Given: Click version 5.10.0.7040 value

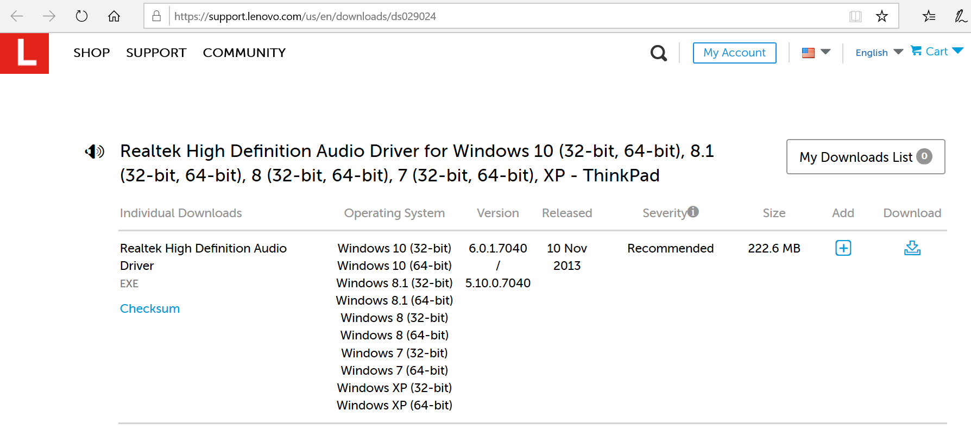Looking at the screenshot, I should tap(498, 283).
